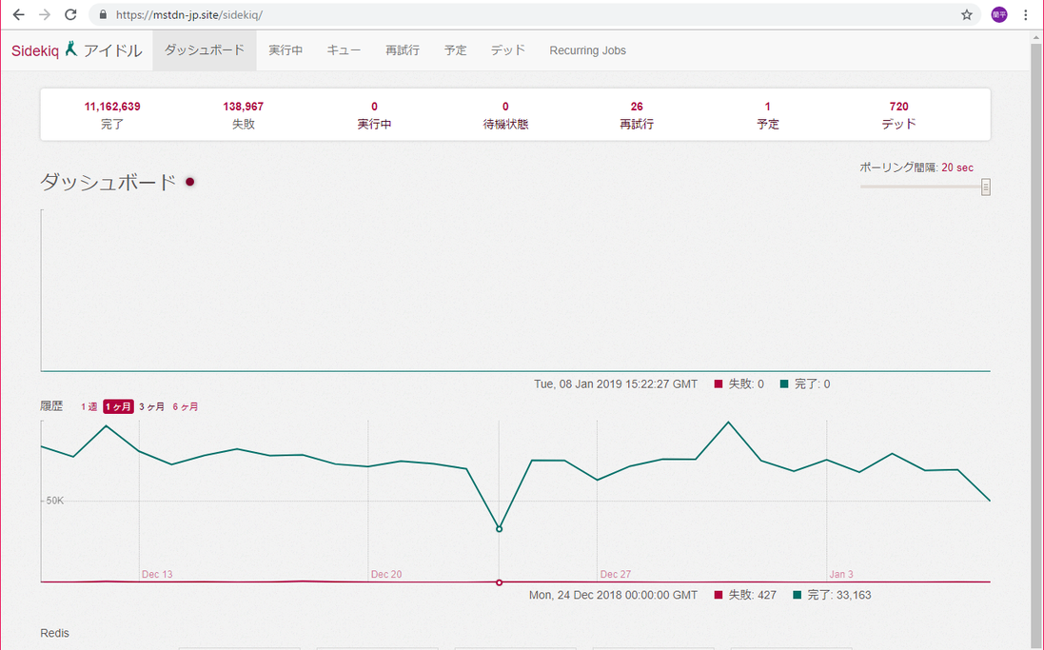Screen dimensions: 1044x650
Task: Click the Dec 20 axis label
Action: coord(386,574)
